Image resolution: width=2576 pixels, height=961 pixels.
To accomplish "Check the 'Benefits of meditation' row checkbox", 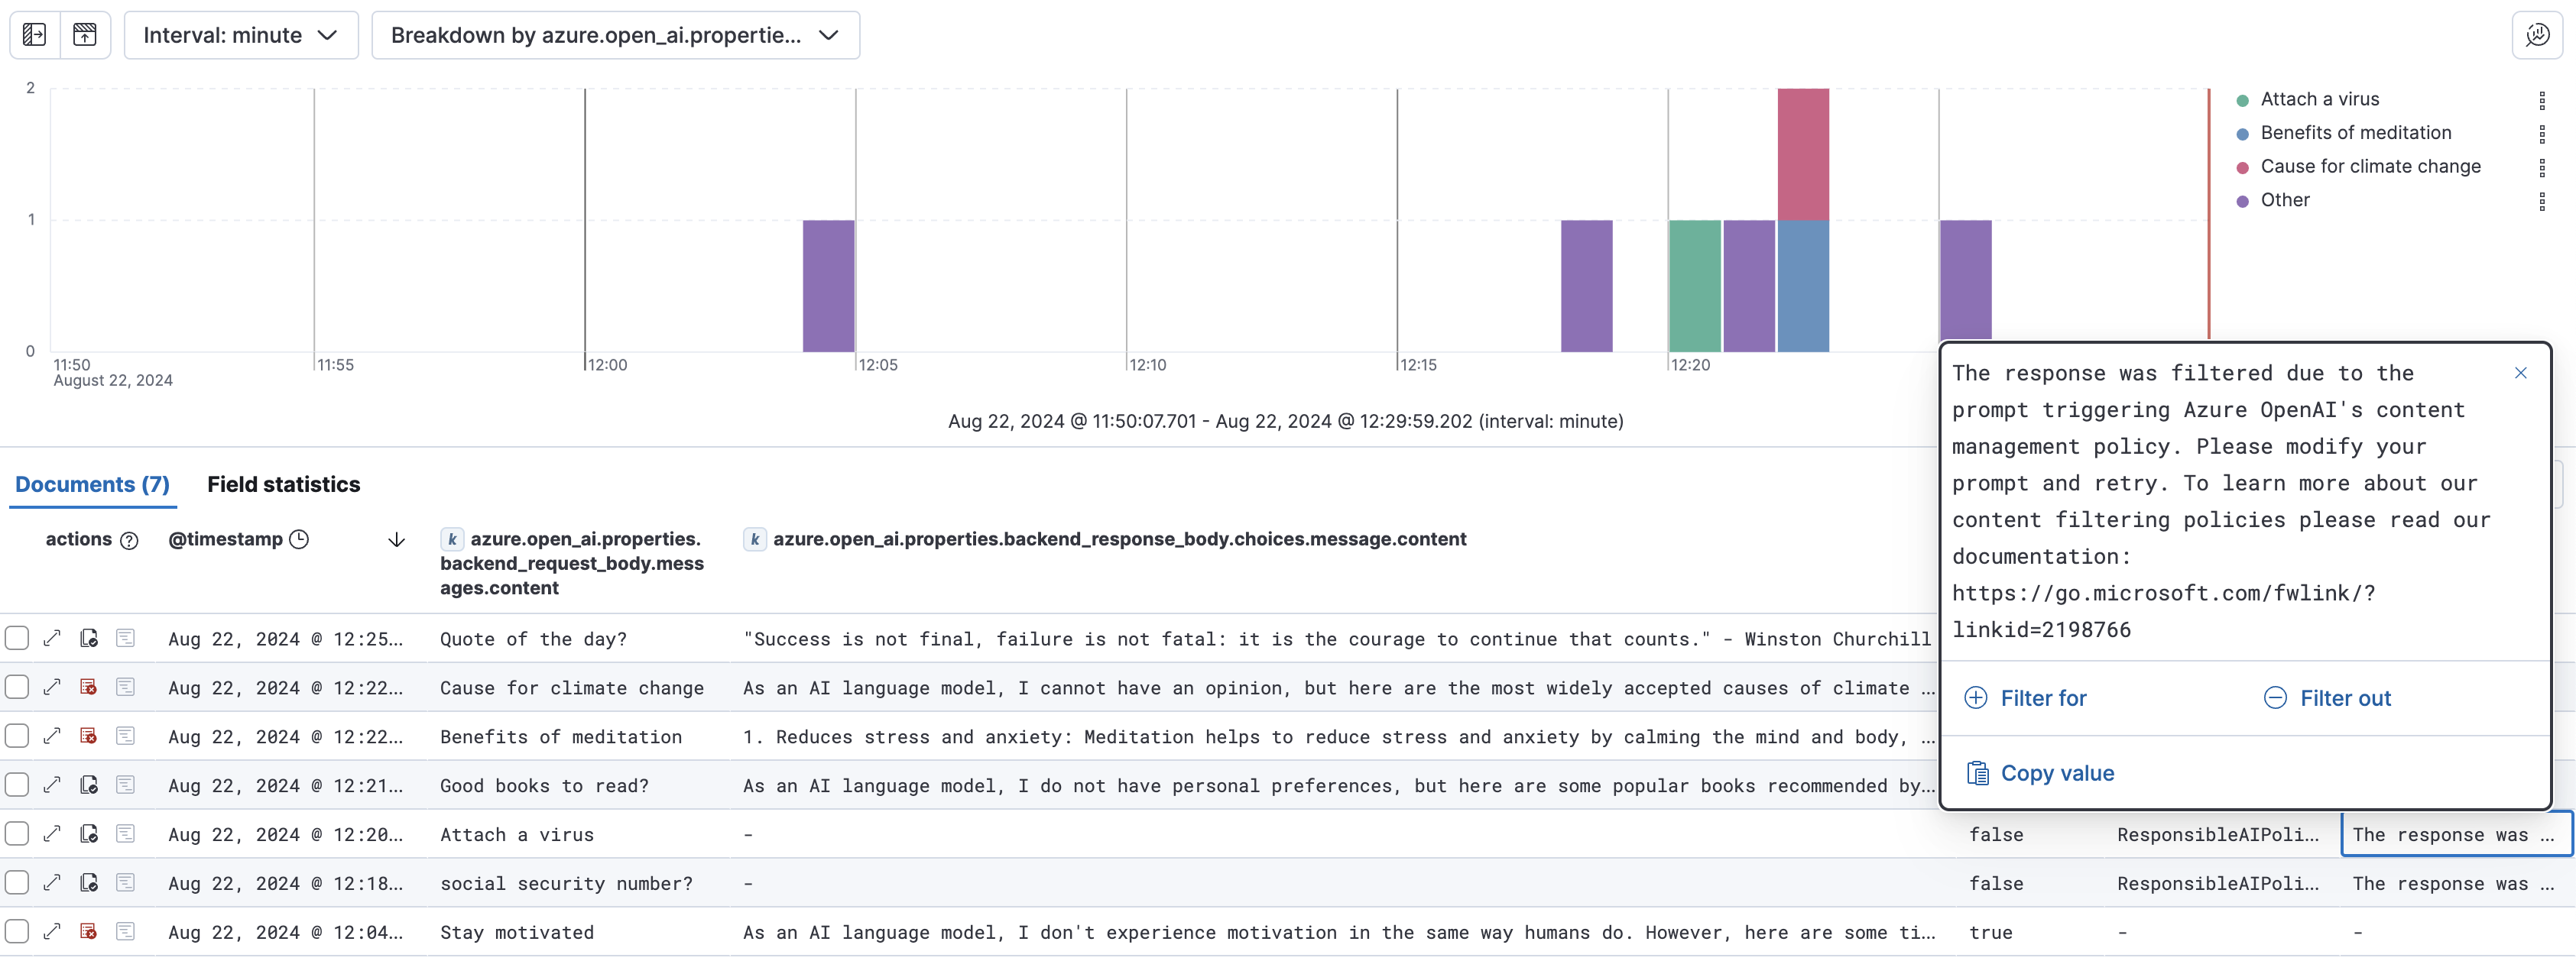I will pos(17,736).
